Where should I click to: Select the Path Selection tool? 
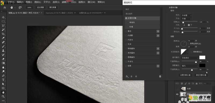[x=3, y=84]
